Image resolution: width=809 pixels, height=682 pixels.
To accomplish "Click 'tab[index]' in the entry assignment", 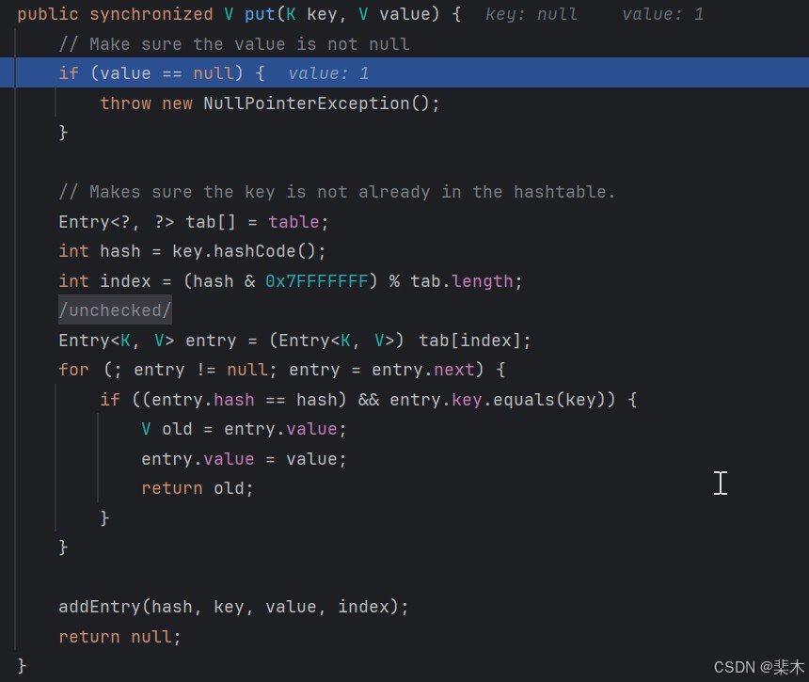I will 469,341.
